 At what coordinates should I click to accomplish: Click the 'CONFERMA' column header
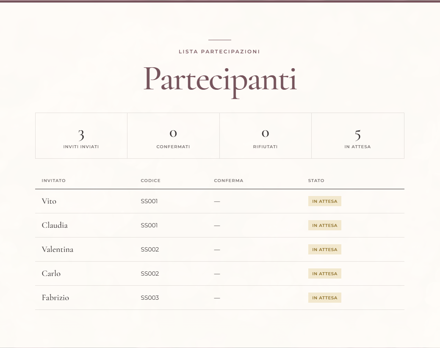point(229,181)
